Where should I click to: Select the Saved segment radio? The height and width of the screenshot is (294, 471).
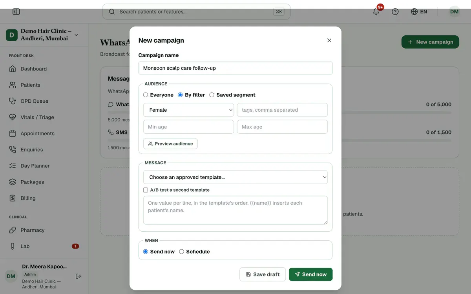point(212,95)
